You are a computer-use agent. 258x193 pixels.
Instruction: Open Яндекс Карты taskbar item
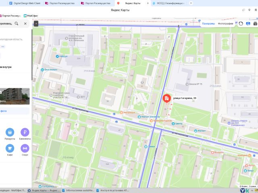tap(44, 190)
